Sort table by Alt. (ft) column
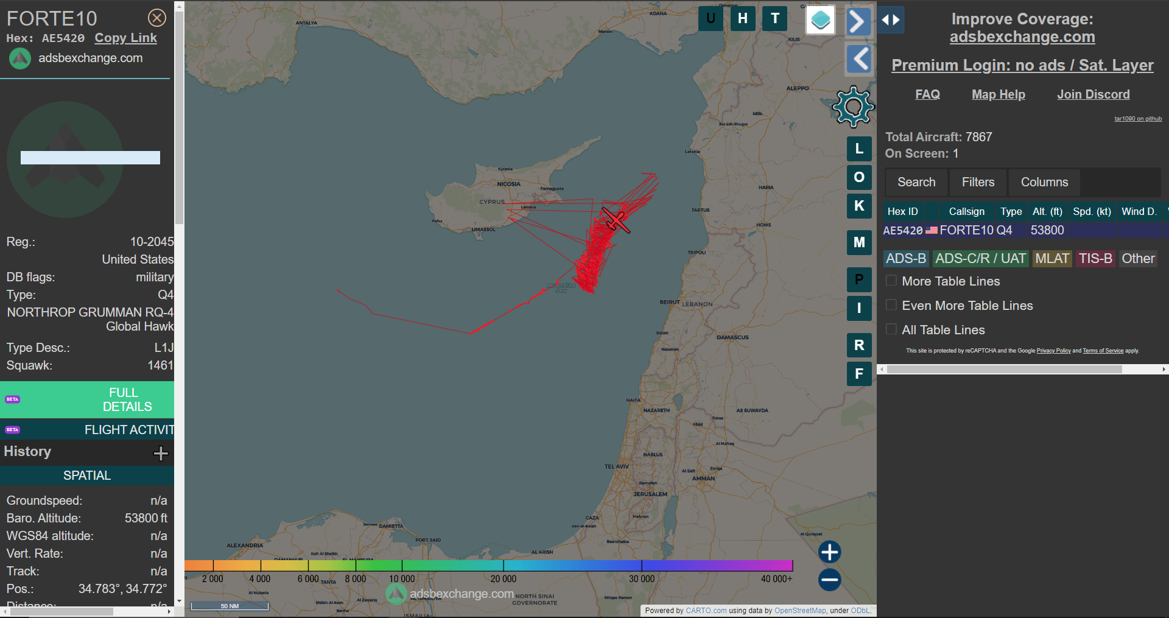 click(x=1047, y=211)
